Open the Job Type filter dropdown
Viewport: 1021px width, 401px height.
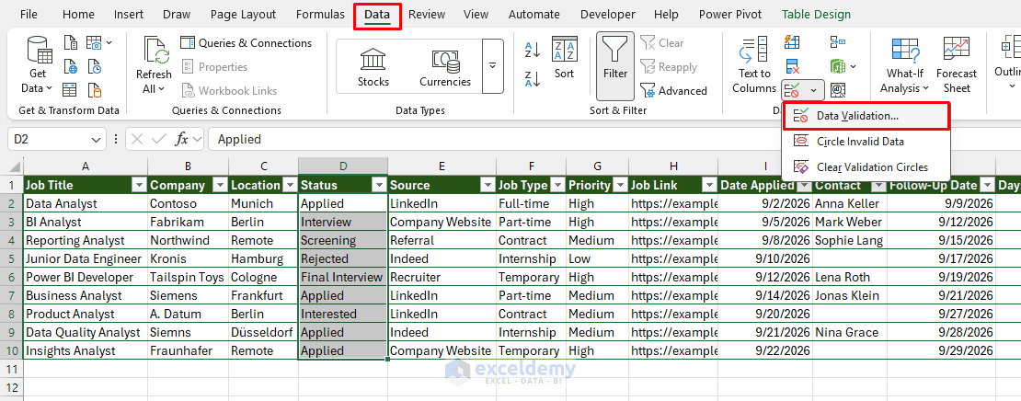[557, 186]
